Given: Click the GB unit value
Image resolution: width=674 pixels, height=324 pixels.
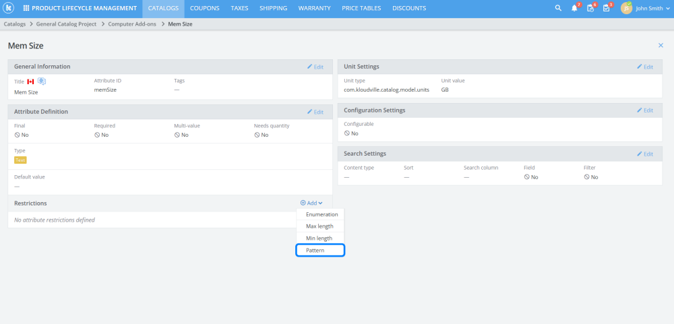Looking at the screenshot, I should [x=446, y=90].
